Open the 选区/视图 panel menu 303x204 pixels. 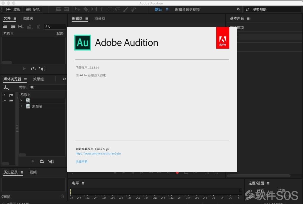pos(268,183)
